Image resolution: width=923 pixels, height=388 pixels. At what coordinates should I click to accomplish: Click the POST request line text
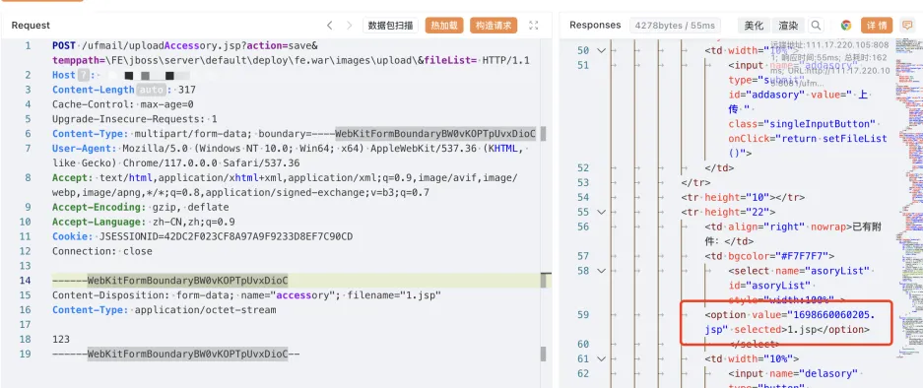coord(291,53)
